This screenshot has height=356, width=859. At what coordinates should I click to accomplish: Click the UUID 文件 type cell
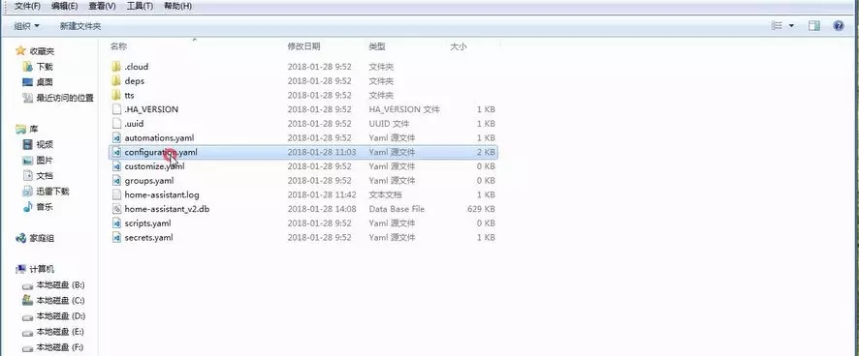click(x=389, y=124)
